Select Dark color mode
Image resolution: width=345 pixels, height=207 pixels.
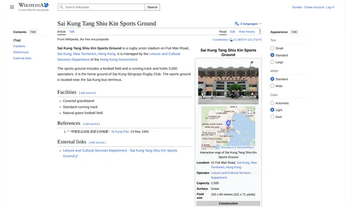click(272, 117)
